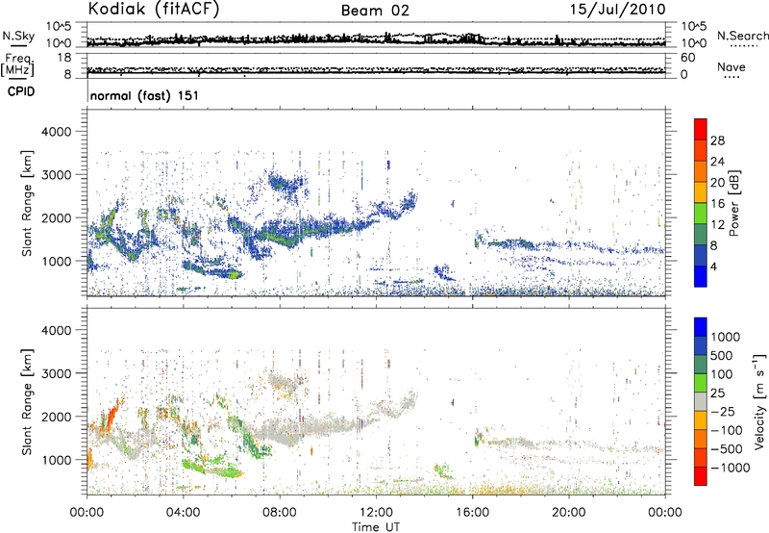The width and height of the screenshot is (769, 533).
Task: Click the red-orange velocity patch near 01:00
Action: coord(111,416)
